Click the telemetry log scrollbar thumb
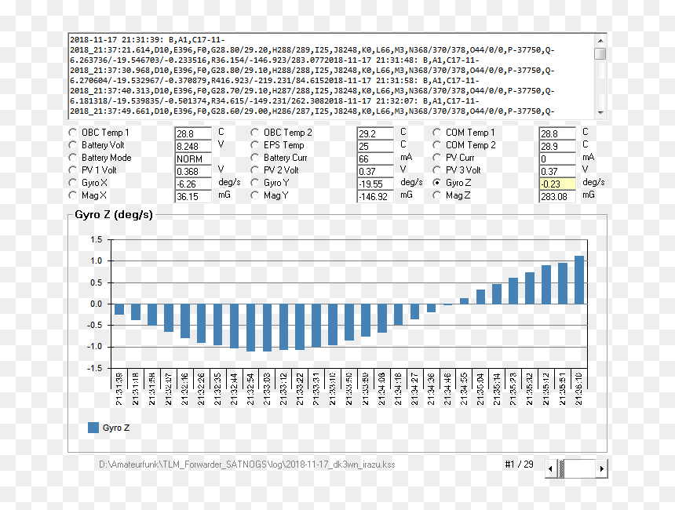This screenshot has width=675, height=510. [600, 54]
